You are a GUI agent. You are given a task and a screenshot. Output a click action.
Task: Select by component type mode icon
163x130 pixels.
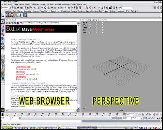(x=35, y=7)
